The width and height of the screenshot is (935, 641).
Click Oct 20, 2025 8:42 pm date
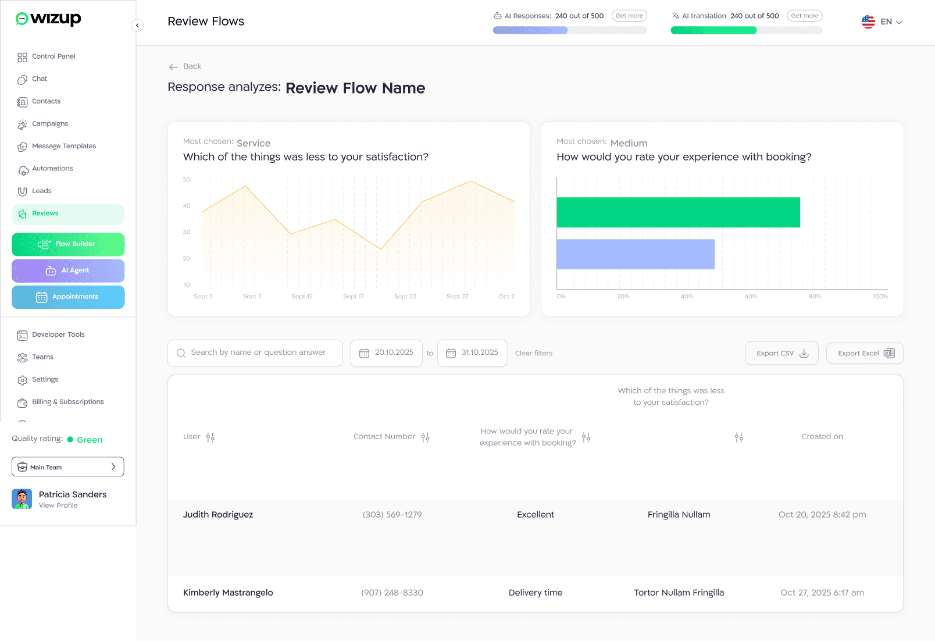822,515
